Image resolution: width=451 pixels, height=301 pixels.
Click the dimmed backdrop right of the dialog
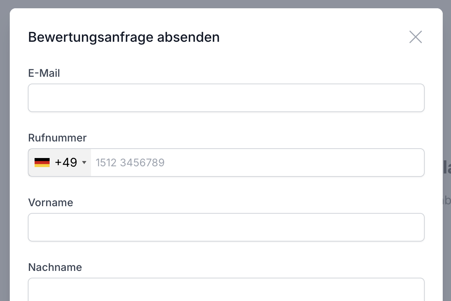(x=447, y=113)
